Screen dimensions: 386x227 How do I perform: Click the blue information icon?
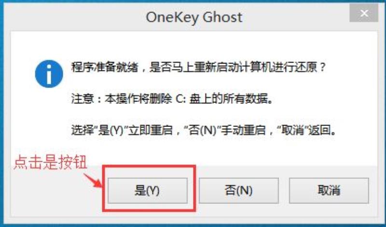pos(49,74)
